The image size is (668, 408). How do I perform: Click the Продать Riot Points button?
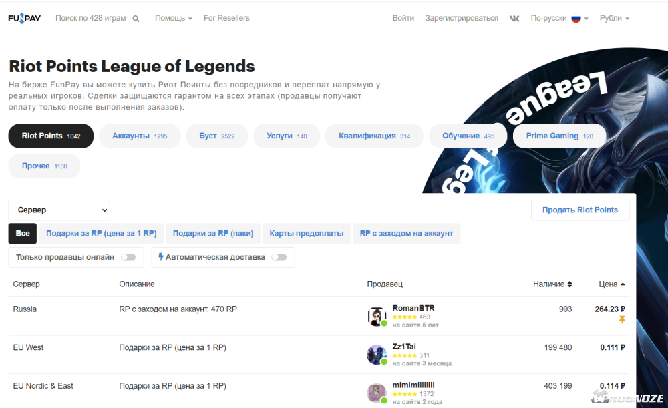click(580, 210)
